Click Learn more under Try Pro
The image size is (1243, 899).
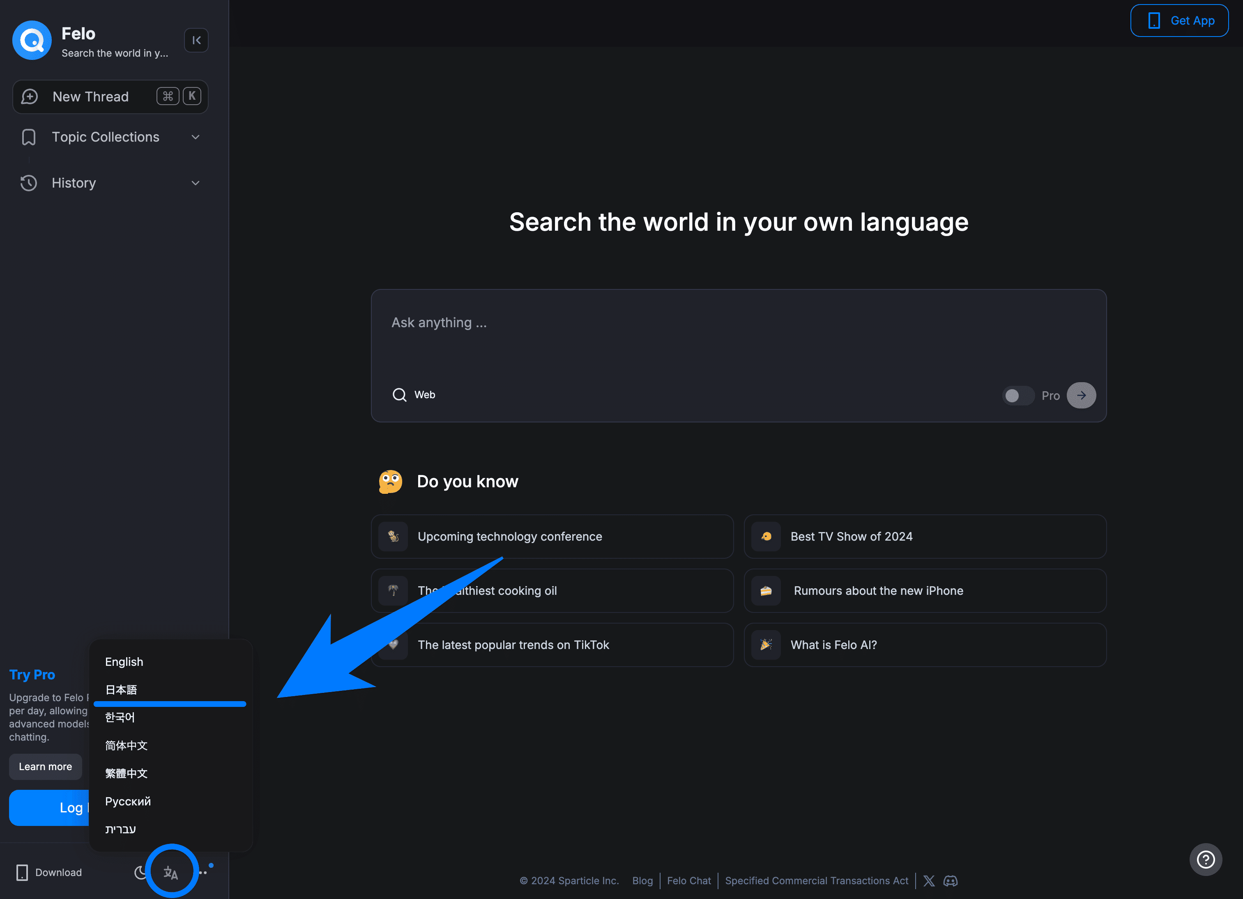[x=46, y=766]
